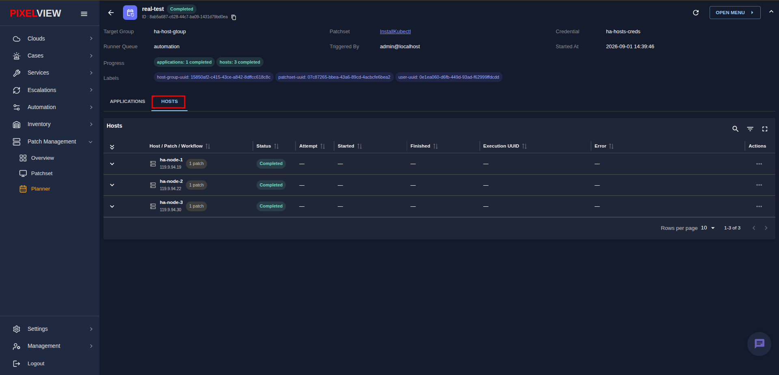Copy the plan ID to clipboard

(234, 17)
